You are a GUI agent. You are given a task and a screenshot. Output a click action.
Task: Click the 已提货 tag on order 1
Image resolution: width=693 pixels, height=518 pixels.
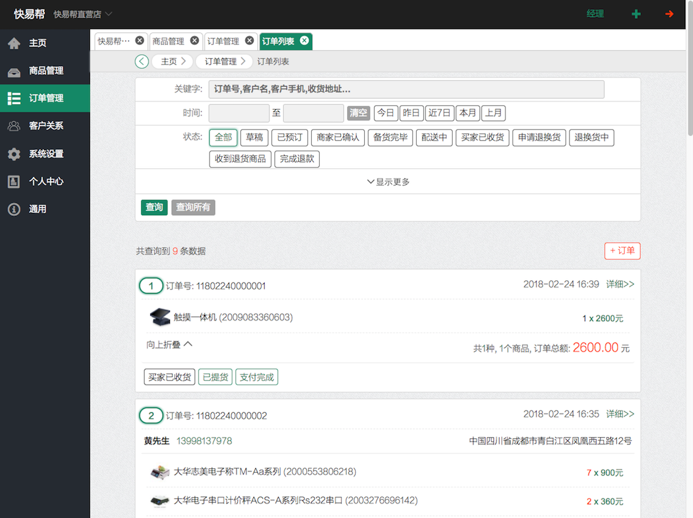tap(215, 377)
